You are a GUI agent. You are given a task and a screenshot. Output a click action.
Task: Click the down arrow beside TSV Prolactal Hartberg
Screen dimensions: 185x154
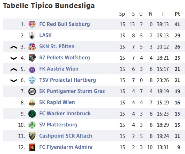click(14, 81)
